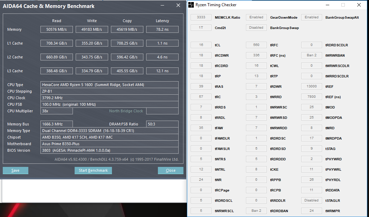
Task: Click BIOS Version field 3803
Action: (110, 150)
